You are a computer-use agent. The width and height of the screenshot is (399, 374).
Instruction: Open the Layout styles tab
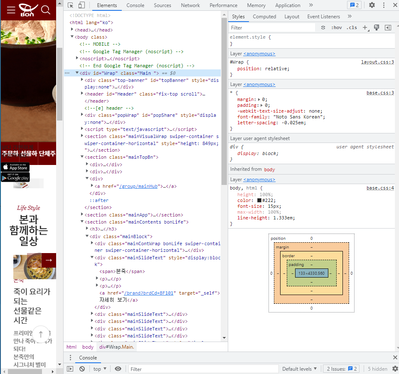(x=292, y=17)
